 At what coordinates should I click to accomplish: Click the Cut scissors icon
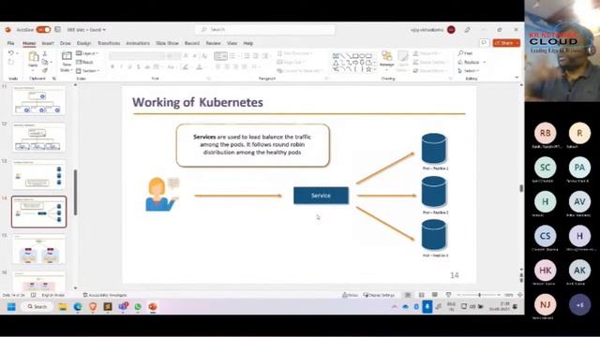tap(45, 54)
